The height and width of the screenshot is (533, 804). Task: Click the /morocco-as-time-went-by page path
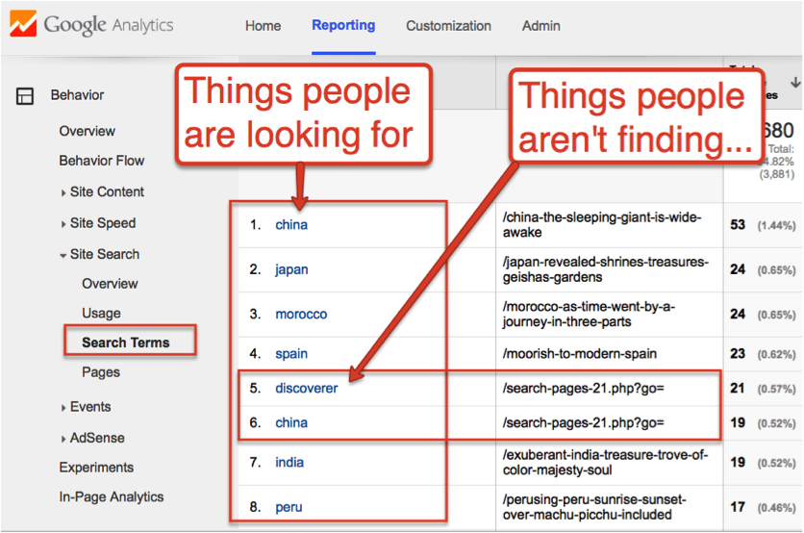(589, 314)
